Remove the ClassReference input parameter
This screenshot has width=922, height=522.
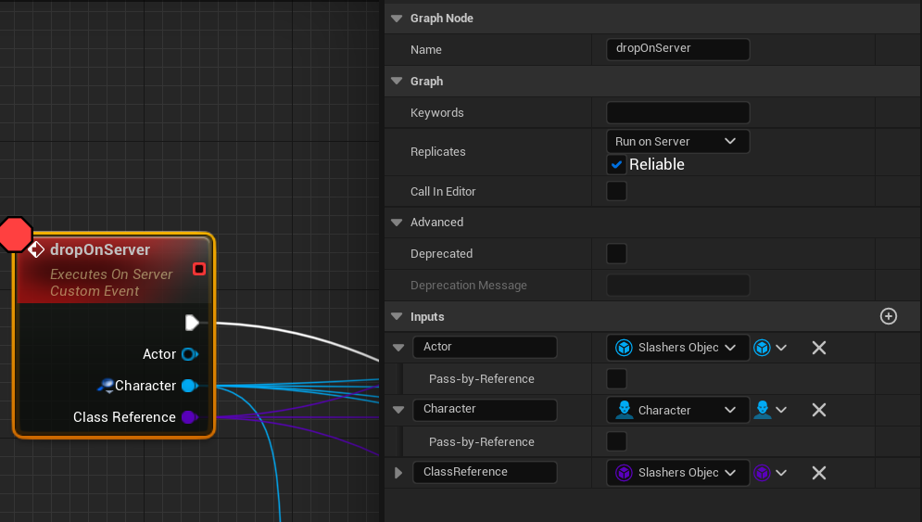point(819,473)
